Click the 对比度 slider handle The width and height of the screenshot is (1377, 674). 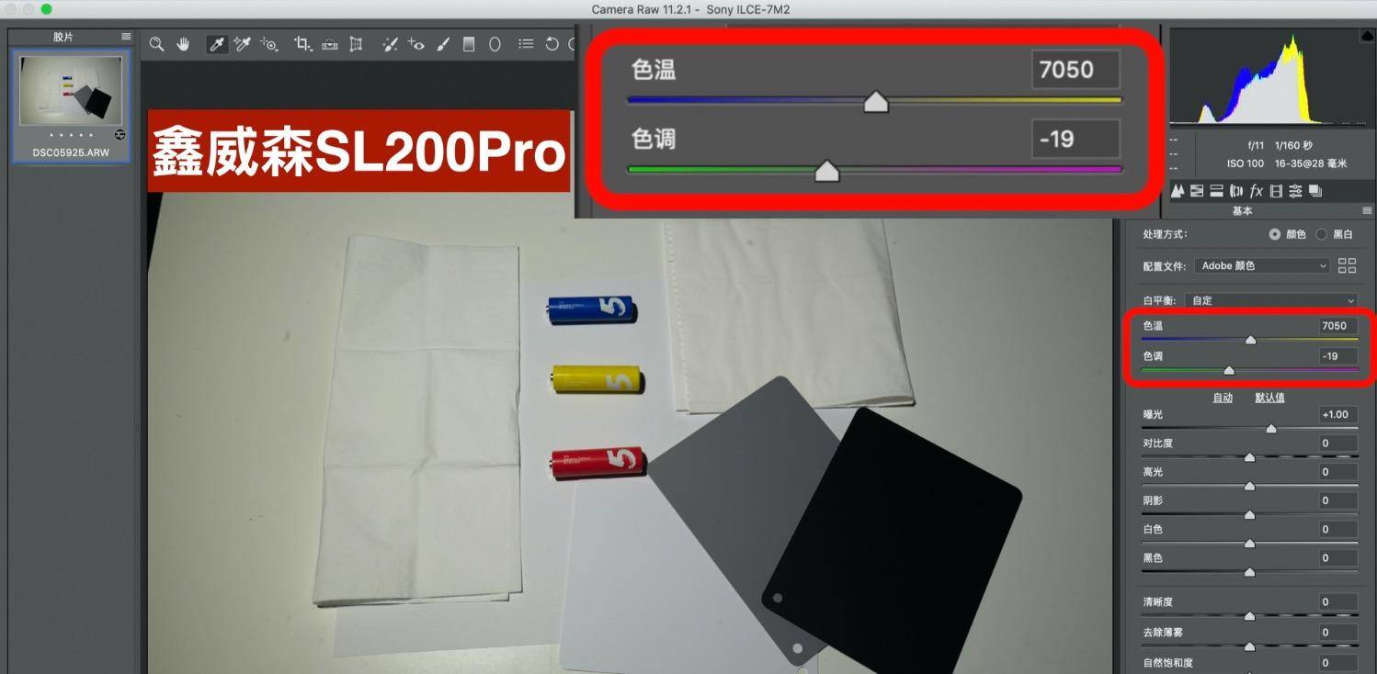[1250, 457]
